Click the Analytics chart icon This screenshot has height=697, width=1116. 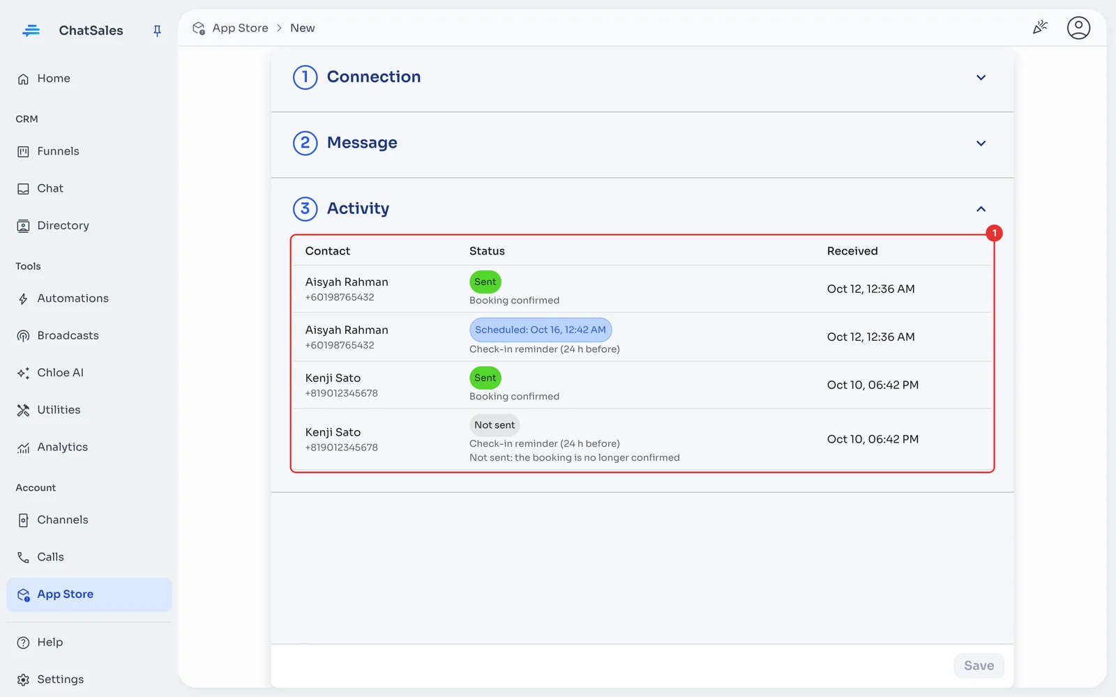[x=23, y=447]
